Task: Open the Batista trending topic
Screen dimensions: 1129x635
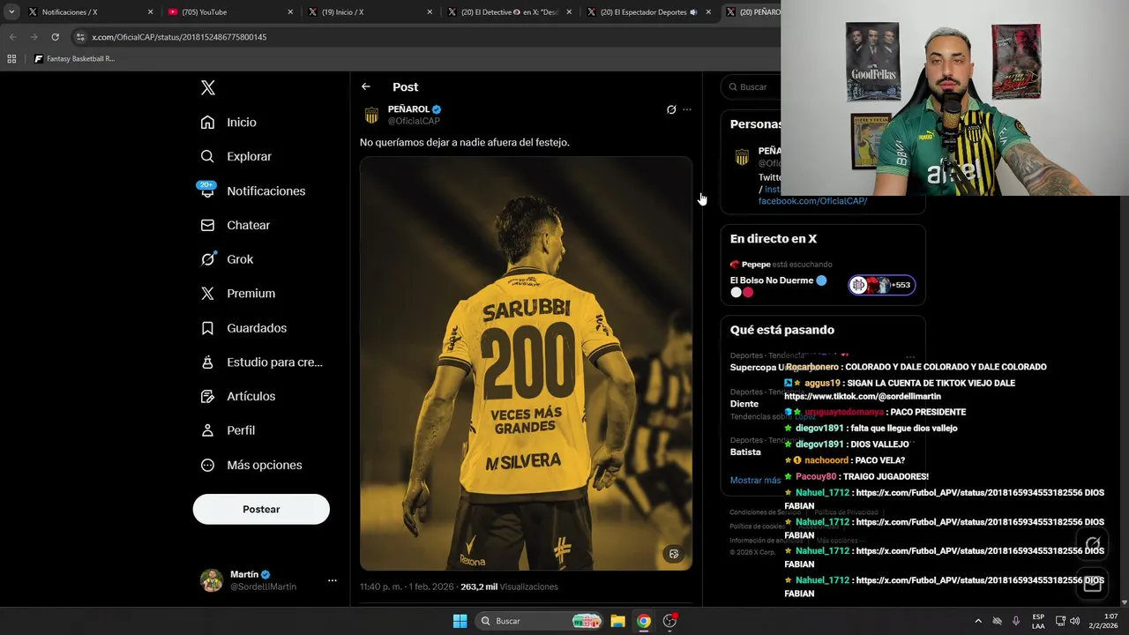Action: [745, 452]
